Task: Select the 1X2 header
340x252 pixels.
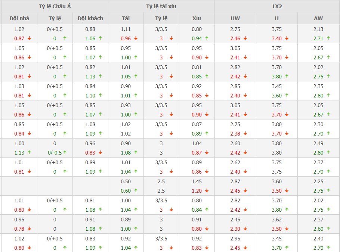Action: 277,6
